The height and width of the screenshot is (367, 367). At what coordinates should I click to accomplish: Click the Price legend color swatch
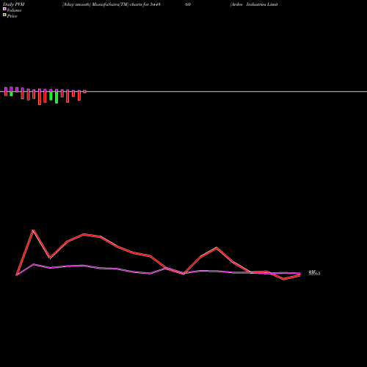(x=4, y=15)
